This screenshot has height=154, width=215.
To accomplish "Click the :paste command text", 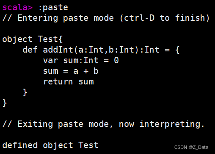I will [x=53, y=8].
